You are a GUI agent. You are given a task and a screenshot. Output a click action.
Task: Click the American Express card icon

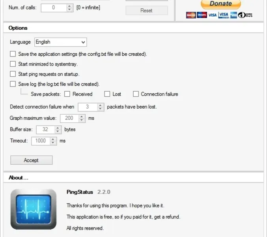coord(233,15)
